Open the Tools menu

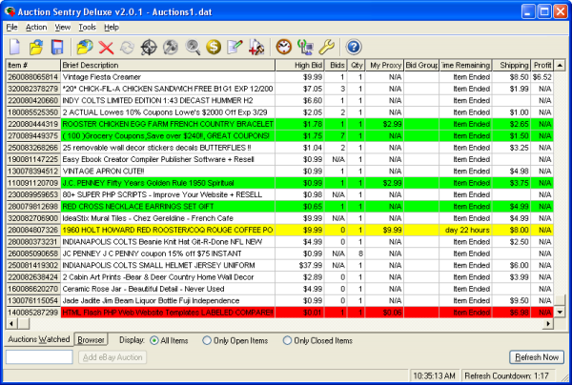(87, 27)
